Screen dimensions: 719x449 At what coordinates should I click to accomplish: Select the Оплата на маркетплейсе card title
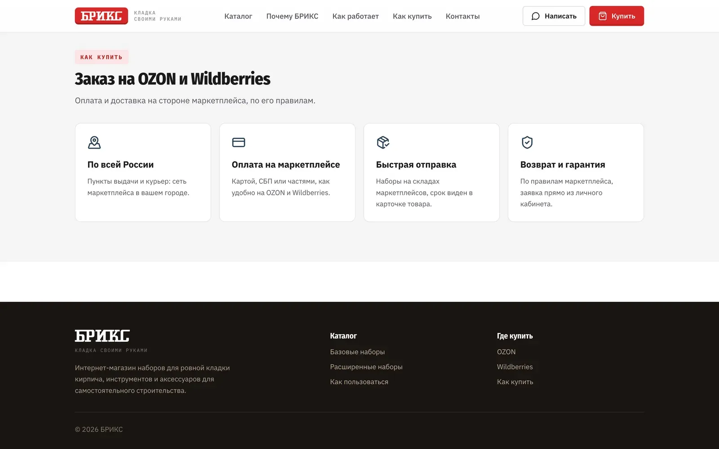pyautogui.click(x=286, y=165)
